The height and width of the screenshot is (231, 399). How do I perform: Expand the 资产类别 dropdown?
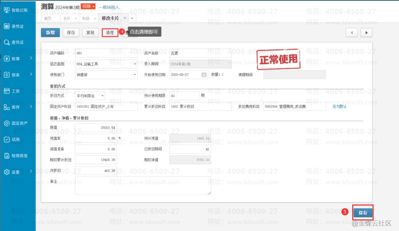pos(135,64)
